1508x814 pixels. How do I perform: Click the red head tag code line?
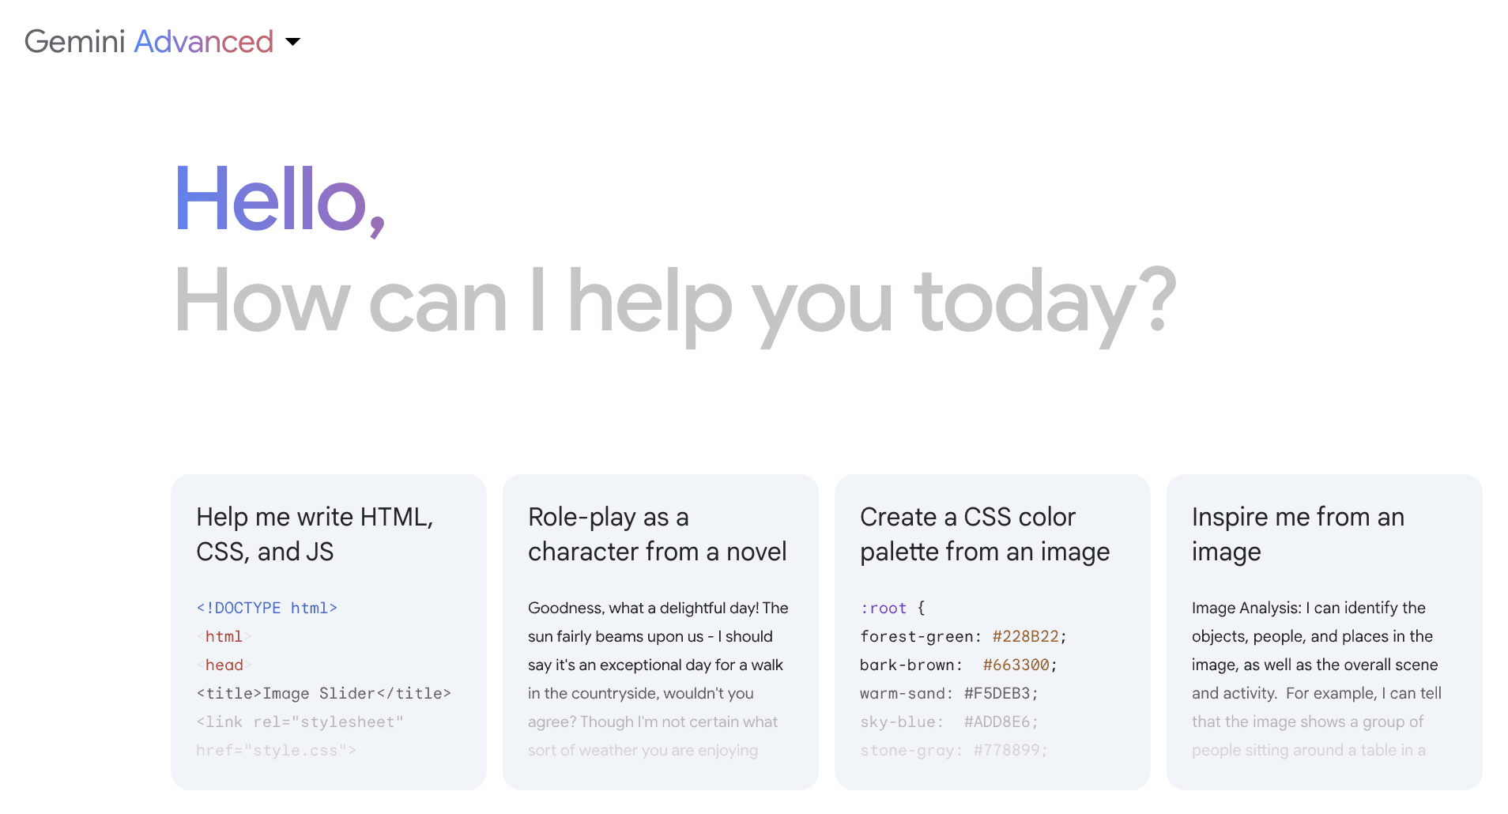(x=224, y=665)
